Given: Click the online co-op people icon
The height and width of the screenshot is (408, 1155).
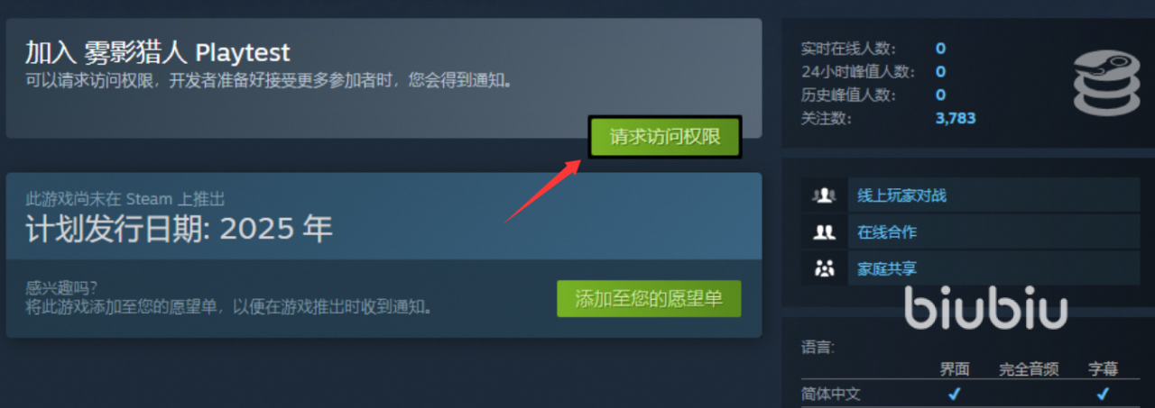Looking at the screenshot, I should pyautogui.click(x=824, y=231).
